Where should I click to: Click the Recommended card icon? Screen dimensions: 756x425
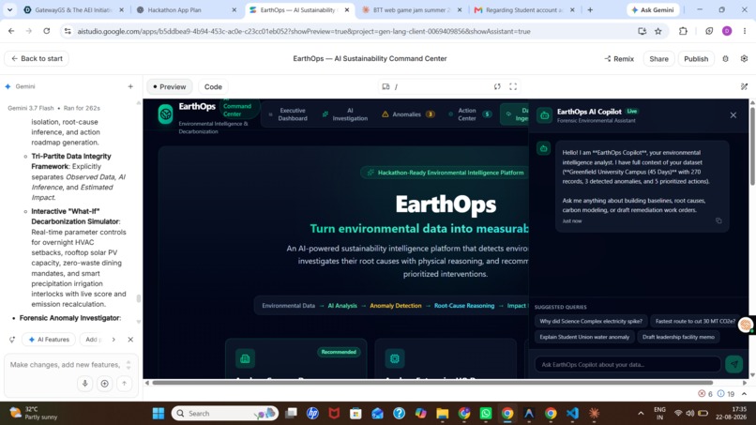(x=245, y=358)
